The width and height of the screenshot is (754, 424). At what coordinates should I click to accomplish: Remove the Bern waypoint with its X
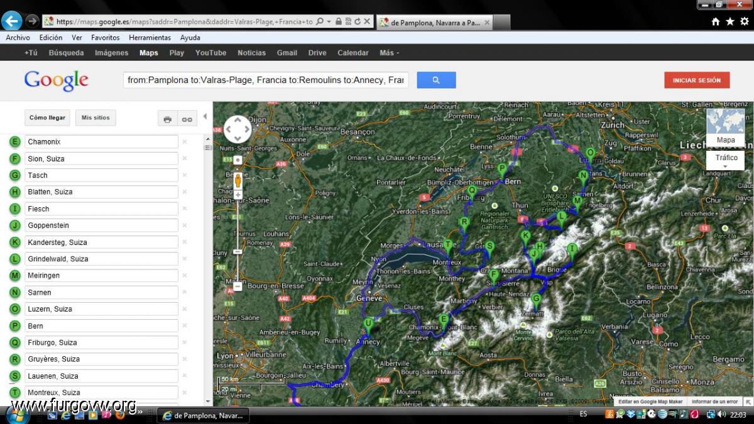pos(185,326)
